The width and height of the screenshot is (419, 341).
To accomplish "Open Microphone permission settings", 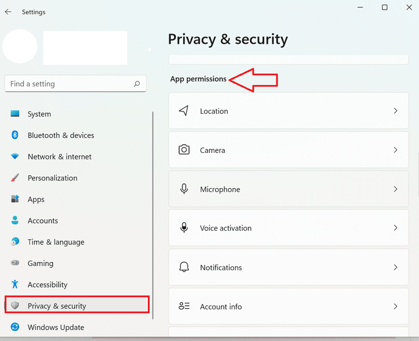I will point(289,189).
